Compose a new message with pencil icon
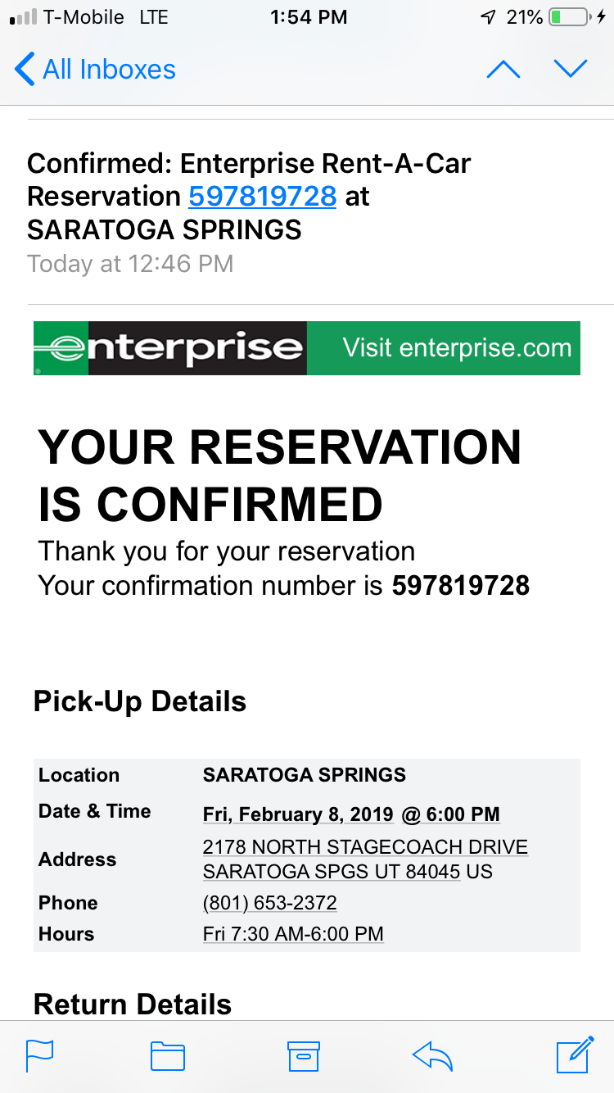Image resolution: width=614 pixels, height=1093 pixels. (x=574, y=1054)
